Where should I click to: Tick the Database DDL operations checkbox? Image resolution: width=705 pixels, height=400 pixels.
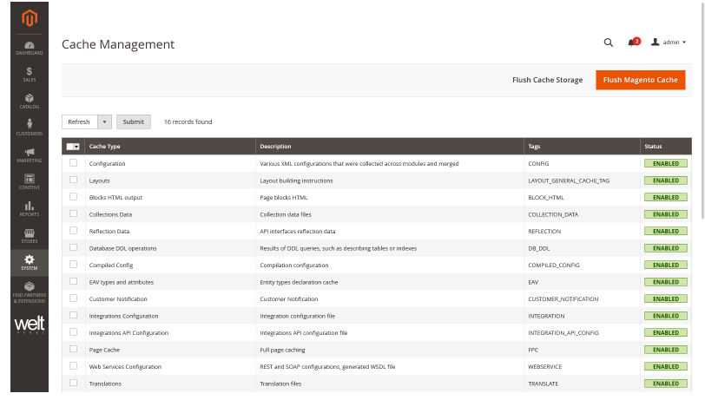click(x=73, y=247)
